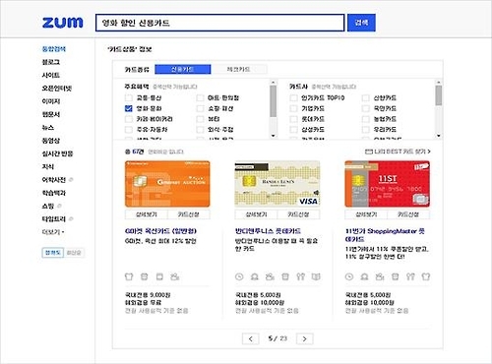
Task: Open the 학습백과 sidebar category
Action: point(54,193)
